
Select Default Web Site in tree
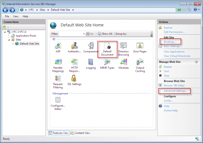pos(29,44)
